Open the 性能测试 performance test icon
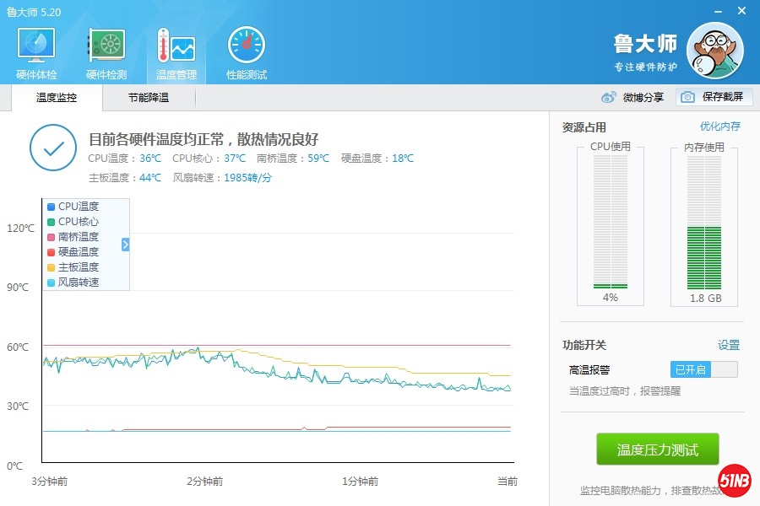The width and height of the screenshot is (760, 506). point(247,48)
